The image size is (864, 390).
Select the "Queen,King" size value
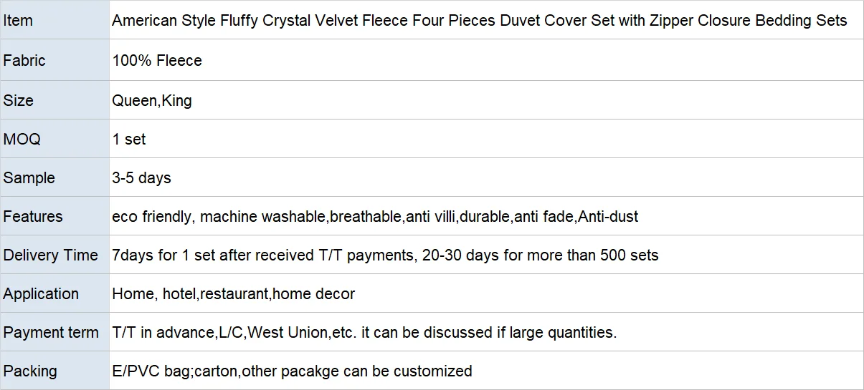point(152,100)
